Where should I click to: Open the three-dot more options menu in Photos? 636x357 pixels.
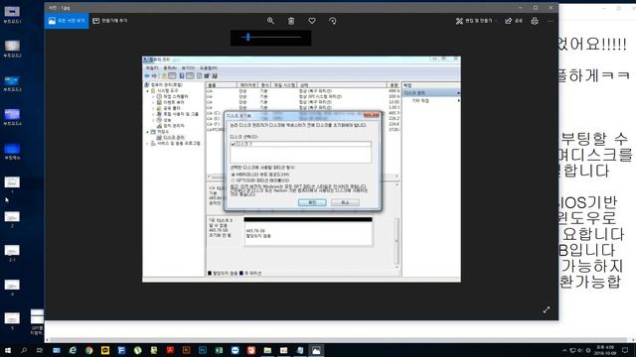[551, 21]
